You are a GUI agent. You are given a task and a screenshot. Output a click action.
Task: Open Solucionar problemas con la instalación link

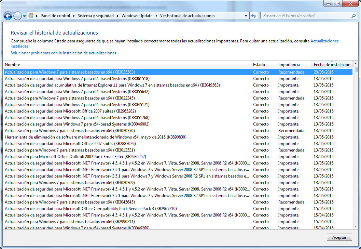63,53
